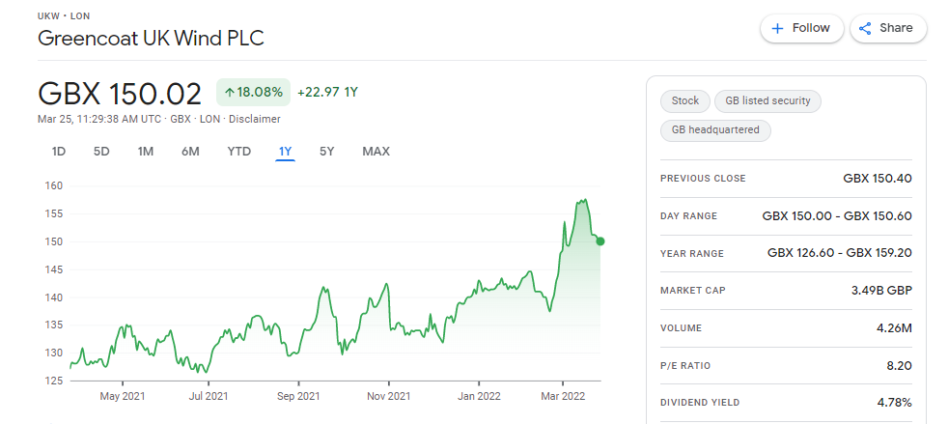
Task: Show the MAX chart range
Action: pyautogui.click(x=376, y=152)
